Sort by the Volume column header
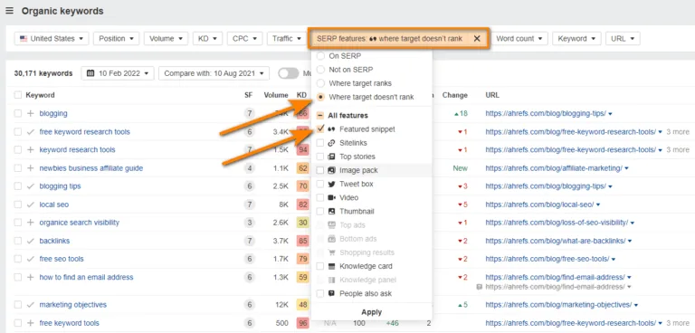Screen dimensions: 695x333 [x=276, y=95]
